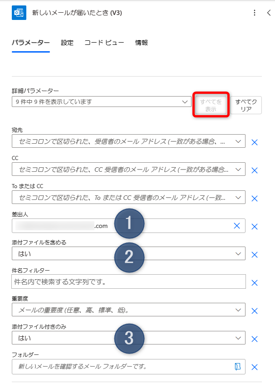Open the 添付ファイル付きのみ dropdown
275x383 pixels.
[x=128, y=338]
